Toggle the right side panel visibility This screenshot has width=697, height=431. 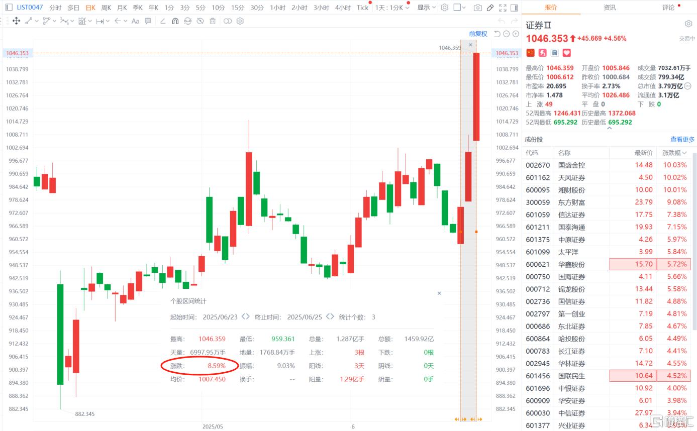click(x=514, y=8)
